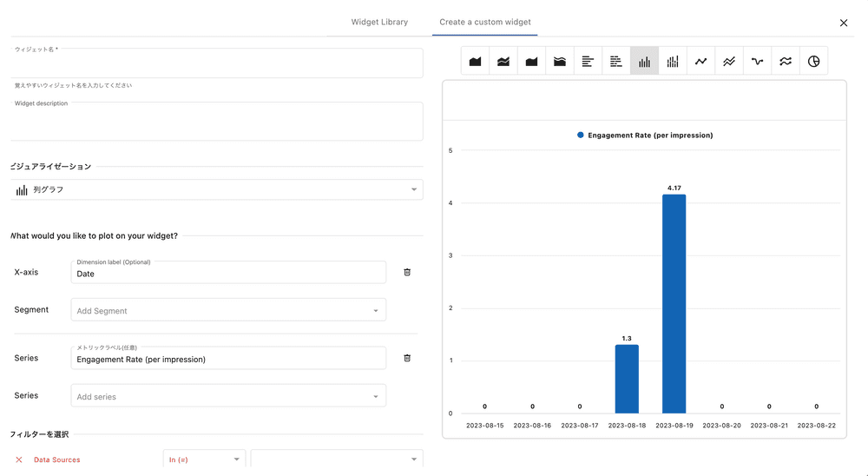This screenshot has height=476, width=868.
Task: Click the 2023-08-22 axis label
Action: [817, 426]
